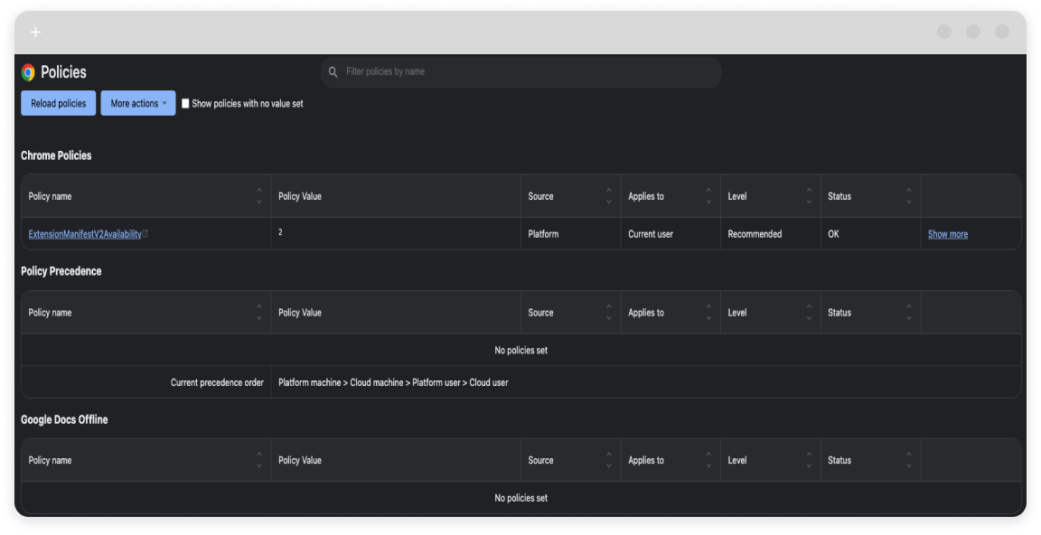1041x535 pixels.
Task: Click the Current precedence order label
Action: pyautogui.click(x=217, y=382)
